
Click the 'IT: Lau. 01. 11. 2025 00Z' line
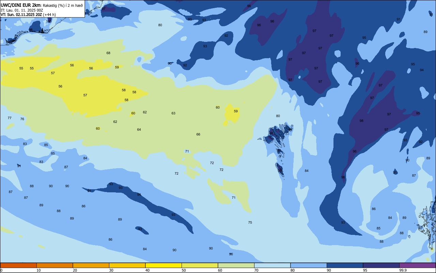point(22,10)
